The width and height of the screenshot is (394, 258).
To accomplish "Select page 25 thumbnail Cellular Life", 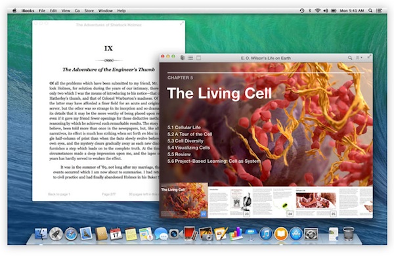I will click(x=317, y=202).
